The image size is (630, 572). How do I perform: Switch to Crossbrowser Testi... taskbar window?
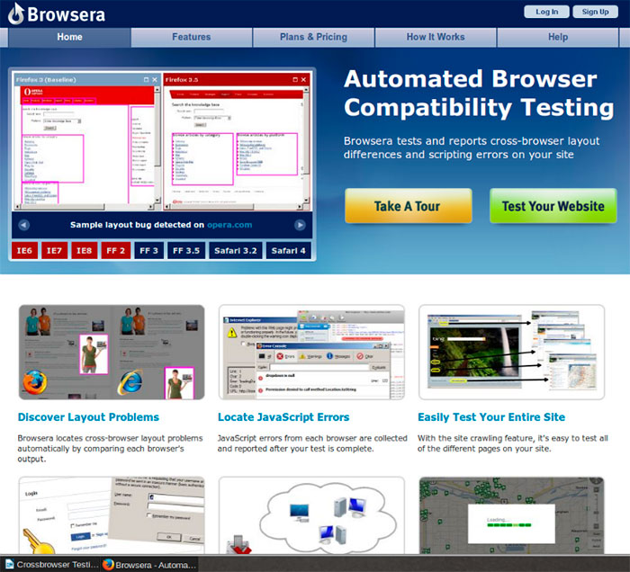click(51, 564)
